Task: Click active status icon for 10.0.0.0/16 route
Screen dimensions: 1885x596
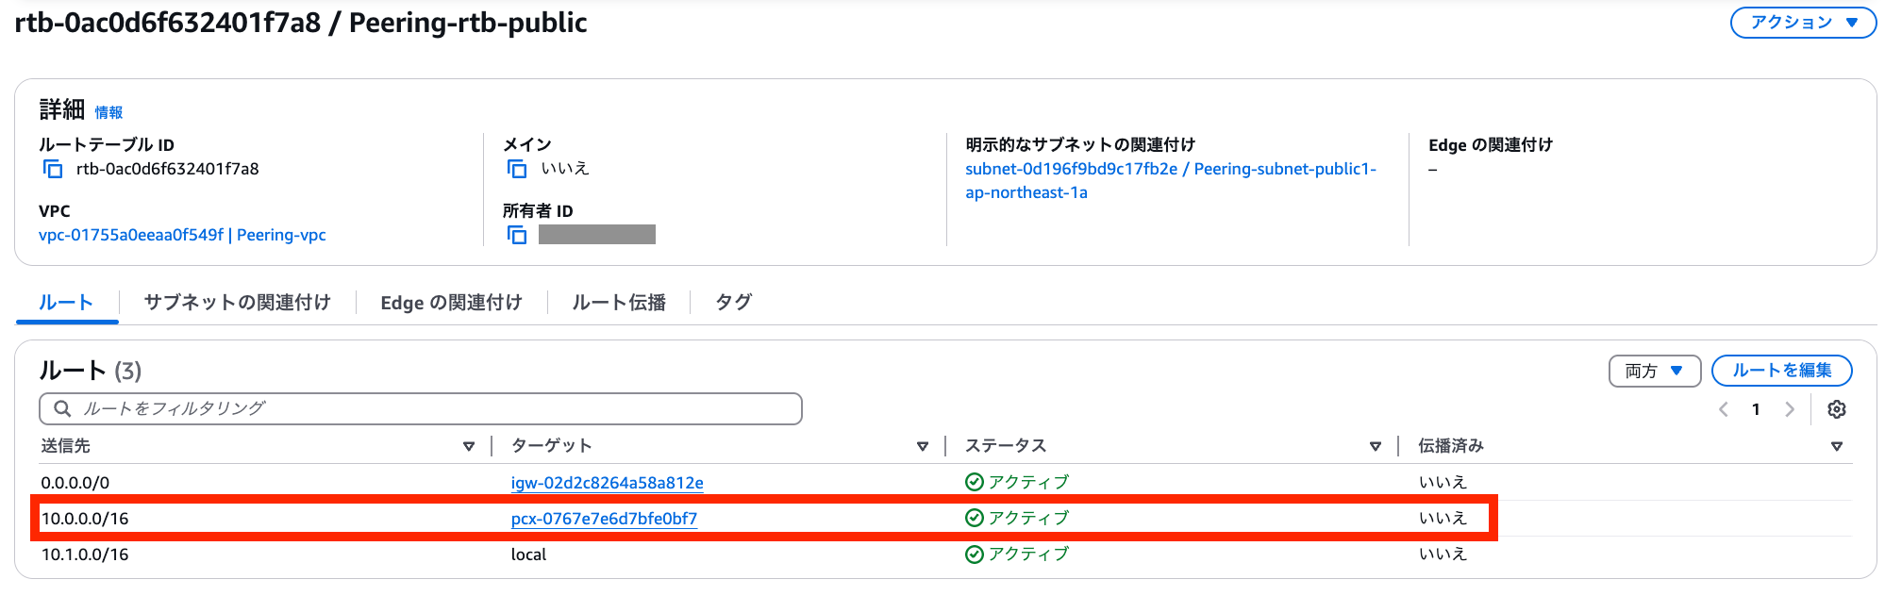Action: pos(975,518)
